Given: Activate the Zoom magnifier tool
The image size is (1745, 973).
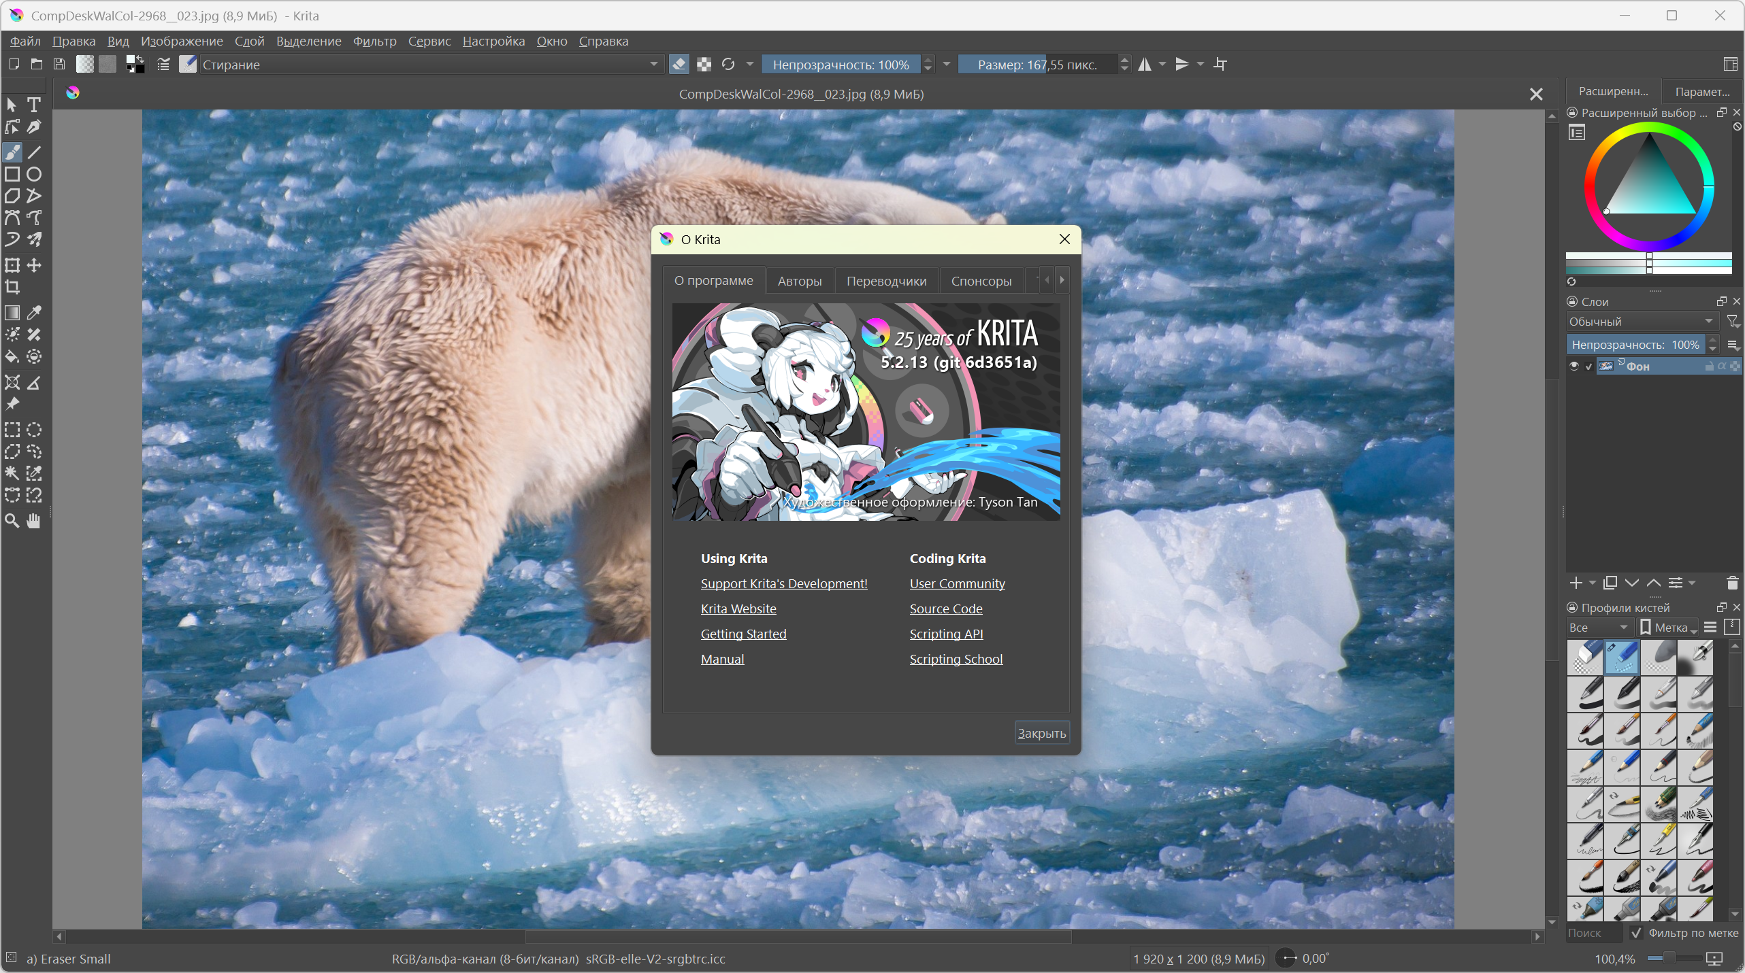Looking at the screenshot, I should coord(12,522).
